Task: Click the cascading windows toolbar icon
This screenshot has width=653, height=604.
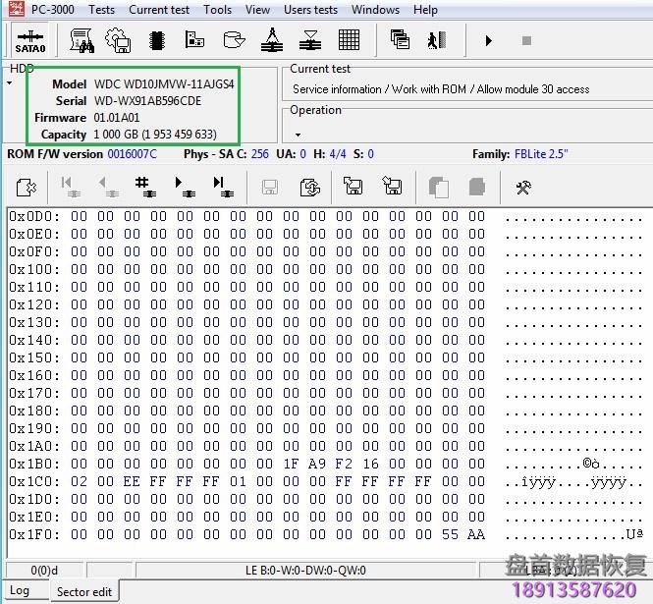Action: (400, 41)
